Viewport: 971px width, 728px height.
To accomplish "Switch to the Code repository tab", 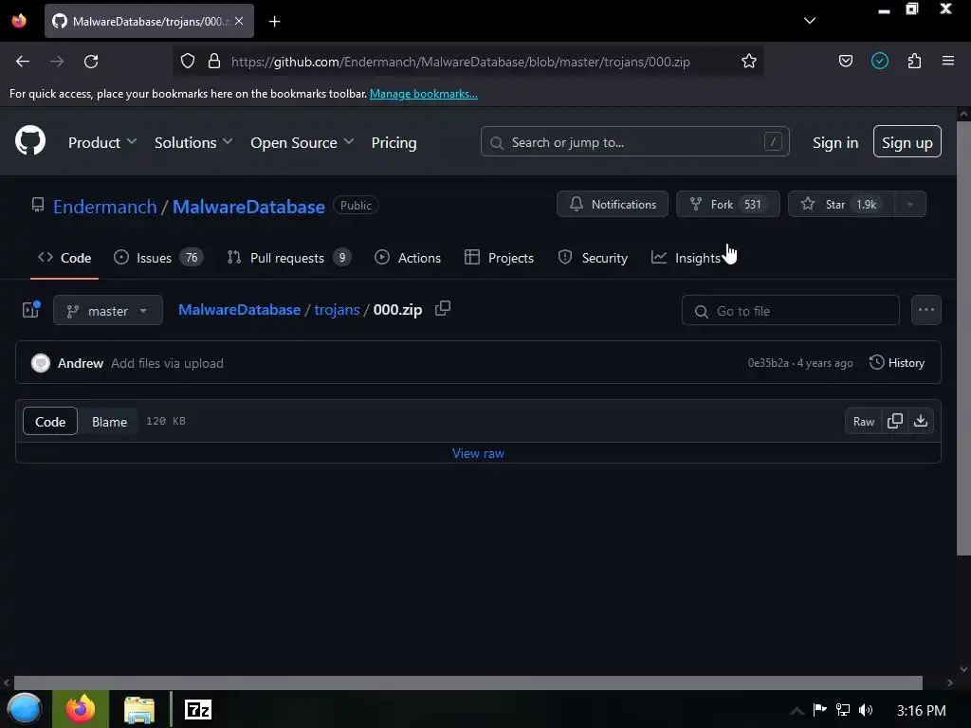I will click(64, 258).
